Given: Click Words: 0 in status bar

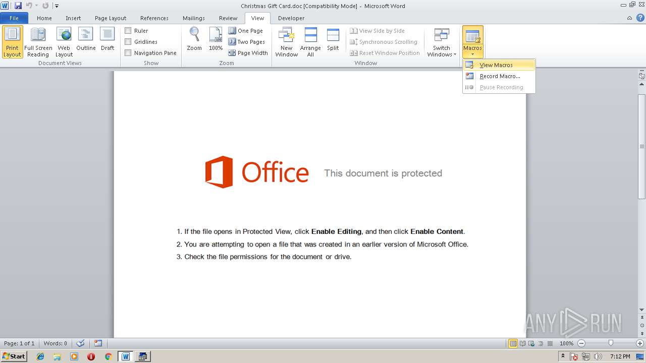Looking at the screenshot, I should coord(56,343).
